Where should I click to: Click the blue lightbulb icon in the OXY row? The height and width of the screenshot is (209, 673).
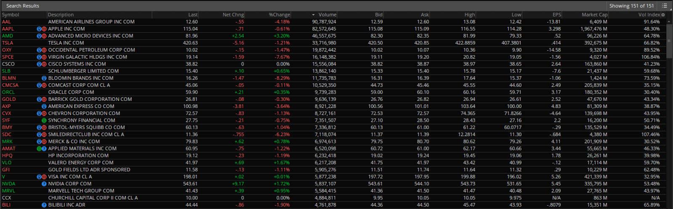pyautogui.click(x=39, y=50)
